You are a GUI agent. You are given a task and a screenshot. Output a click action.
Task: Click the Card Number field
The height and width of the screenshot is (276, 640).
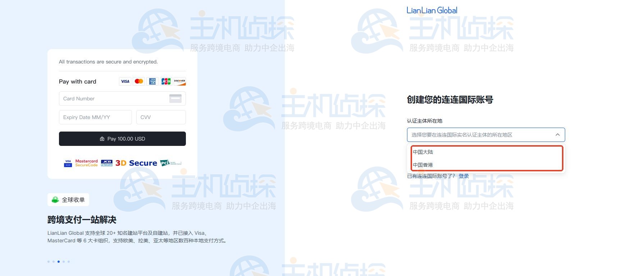[122, 99]
